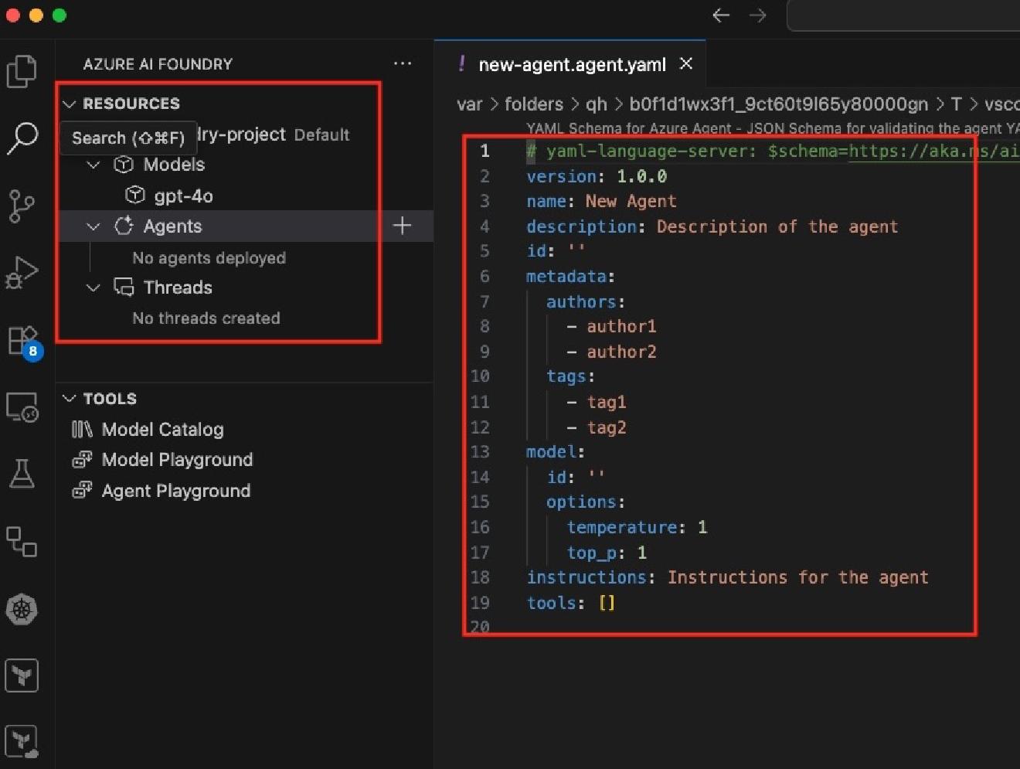Open the Model Catalog
Image resolution: width=1020 pixels, height=769 pixels.
click(x=162, y=429)
